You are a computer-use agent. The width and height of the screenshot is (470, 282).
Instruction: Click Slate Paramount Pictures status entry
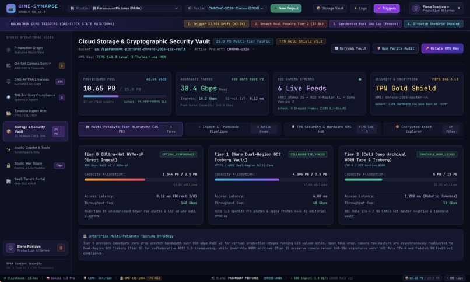pyautogui.click(x=247, y=278)
